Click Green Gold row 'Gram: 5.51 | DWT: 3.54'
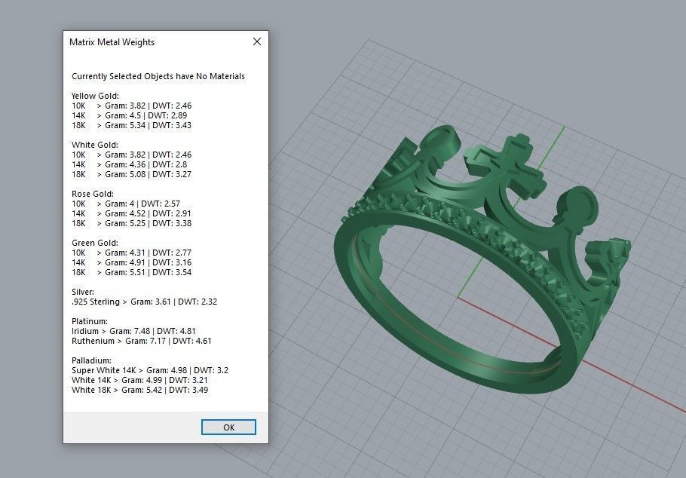This screenshot has width=686, height=478. 131,272
